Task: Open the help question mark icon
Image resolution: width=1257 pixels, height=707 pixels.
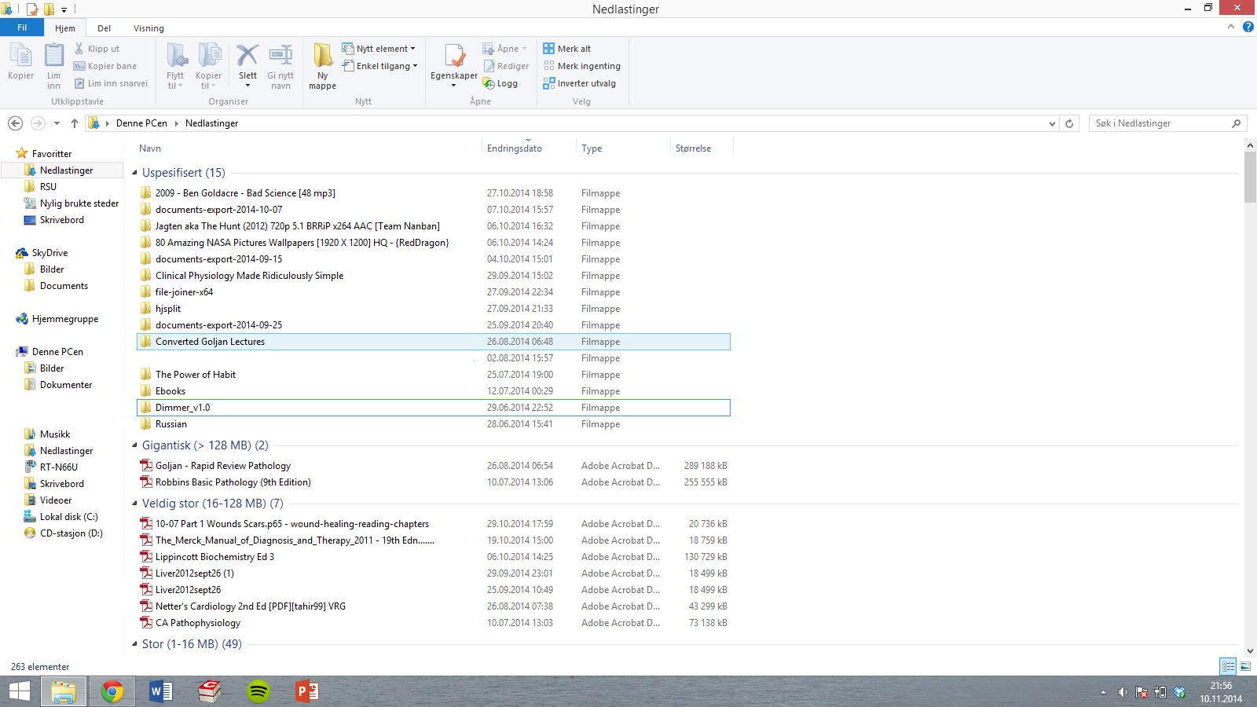Action: (1248, 27)
